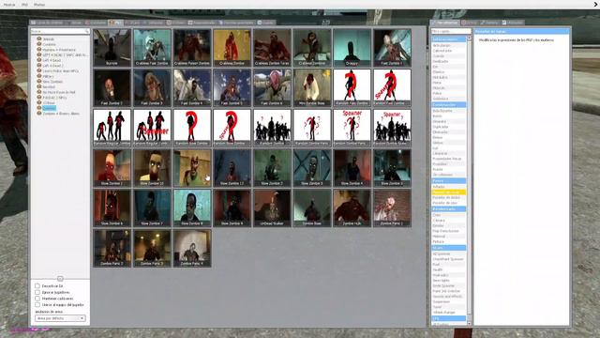This screenshot has width=600, height=338.
Task: Spawn Zombie Panic 1
Action: click(392, 208)
